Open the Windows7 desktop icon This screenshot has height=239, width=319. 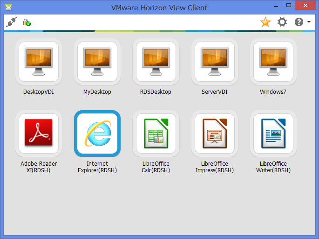click(x=273, y=62)
